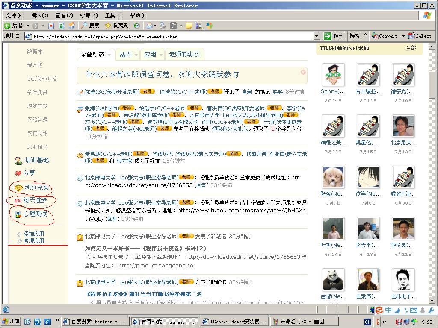Close the 调查问卷 survey banner
The height and width of the screenshot is (328, 438).
(x=303, y=72)
